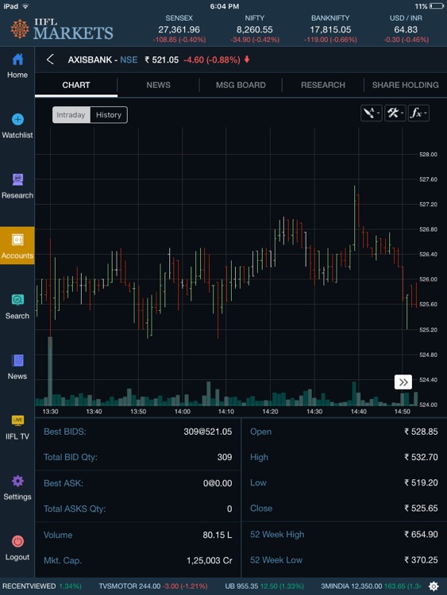Click the Best BIDS value 309@521.05
This screenshot has width=447, height=595.
click(x=208, y=432)
